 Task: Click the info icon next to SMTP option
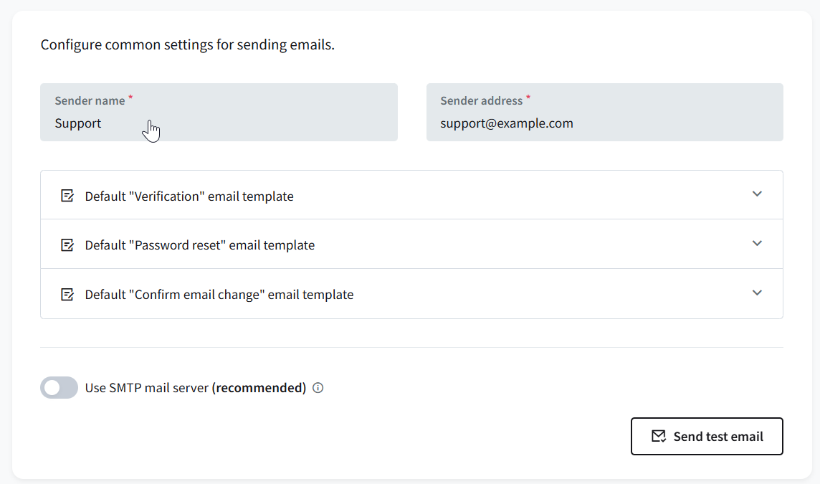(318, 388)
